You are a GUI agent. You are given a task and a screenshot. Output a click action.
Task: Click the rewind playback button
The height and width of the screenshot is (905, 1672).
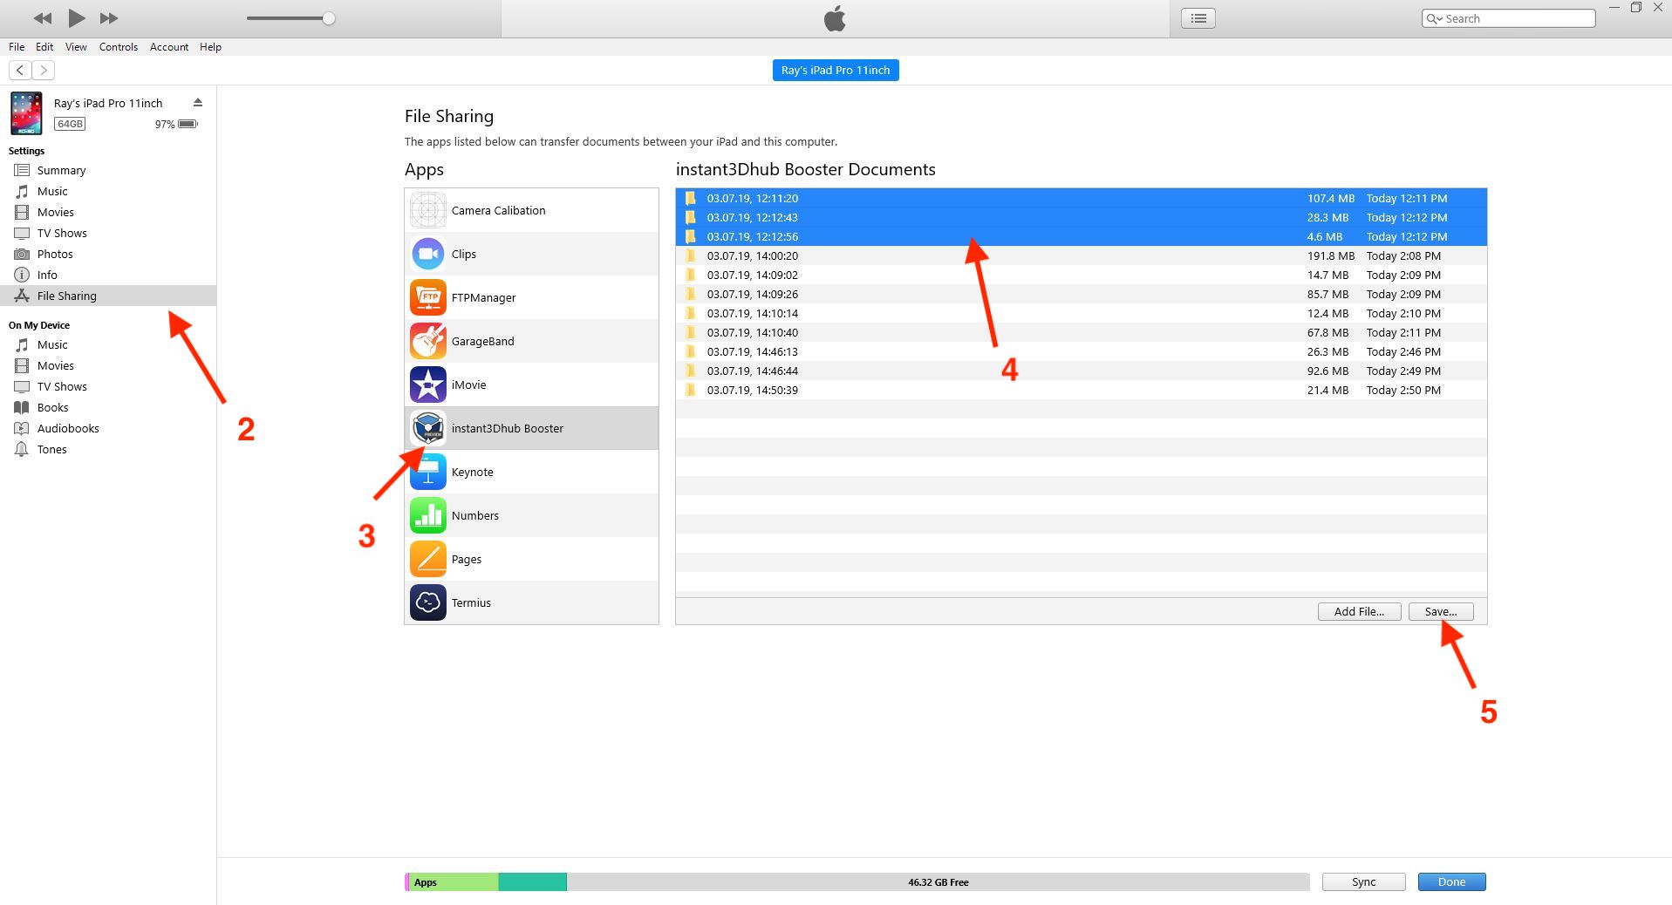[42, 18]
